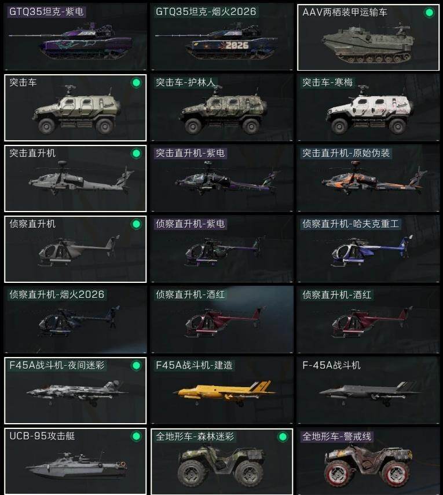Viewport: 443px width, 495px height.
Task: Select the 全地形车-警戒线 ATV skin
Action: [368, 461]
